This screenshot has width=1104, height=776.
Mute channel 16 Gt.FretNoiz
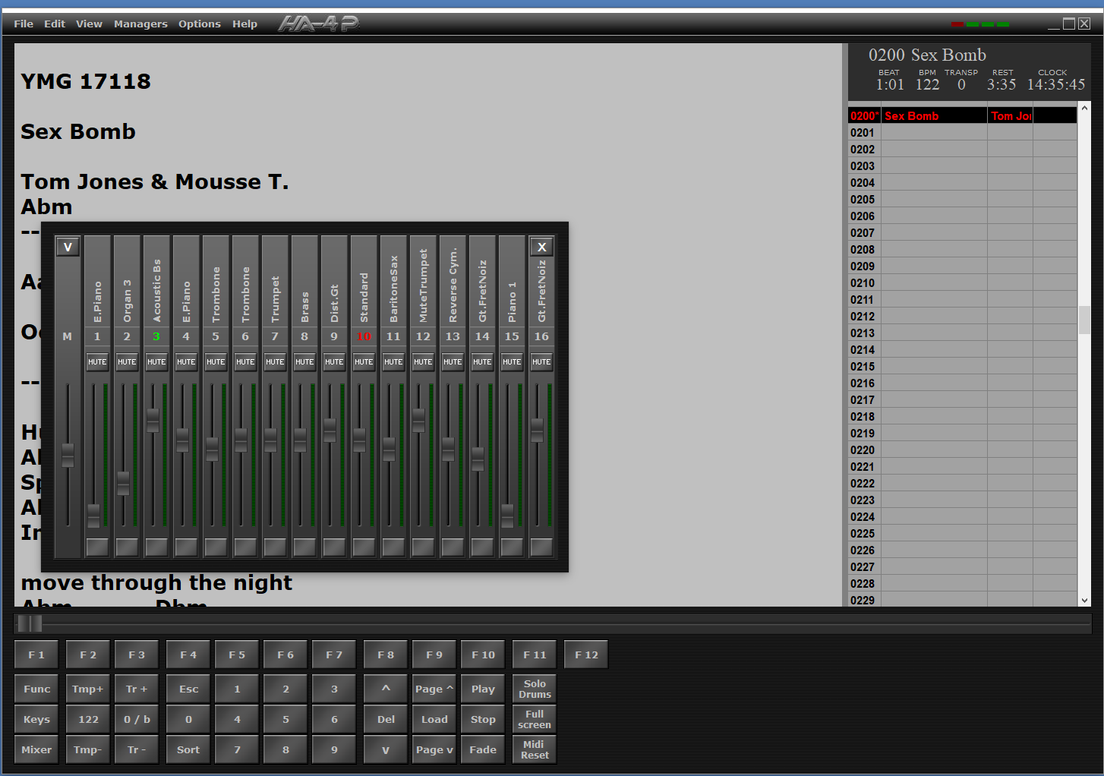click(541, 361)
